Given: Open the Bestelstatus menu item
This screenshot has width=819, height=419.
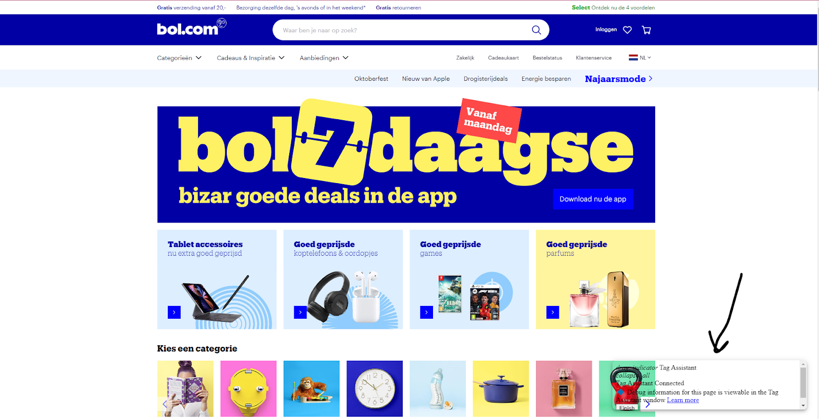Looking at the screenshot, I should pyautogui.click(x=547, y=58).
